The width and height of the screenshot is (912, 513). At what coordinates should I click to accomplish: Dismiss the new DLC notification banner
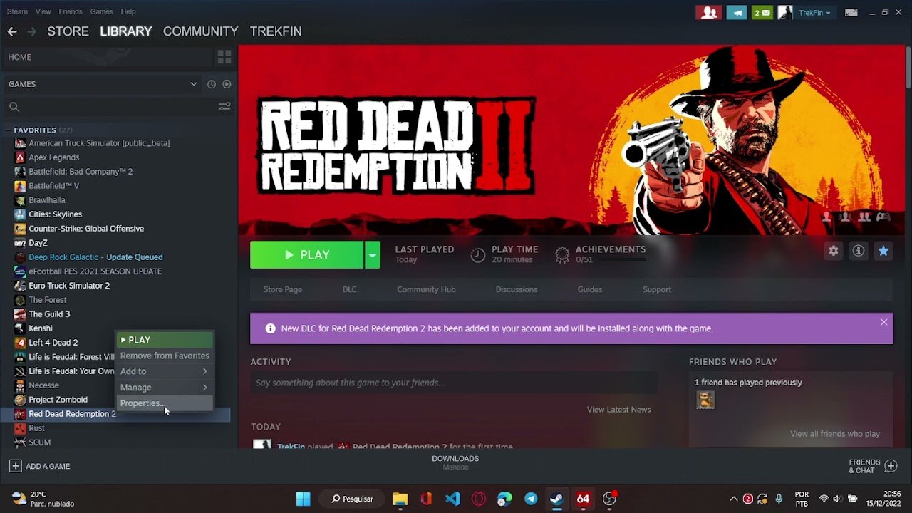coord(883,322)
